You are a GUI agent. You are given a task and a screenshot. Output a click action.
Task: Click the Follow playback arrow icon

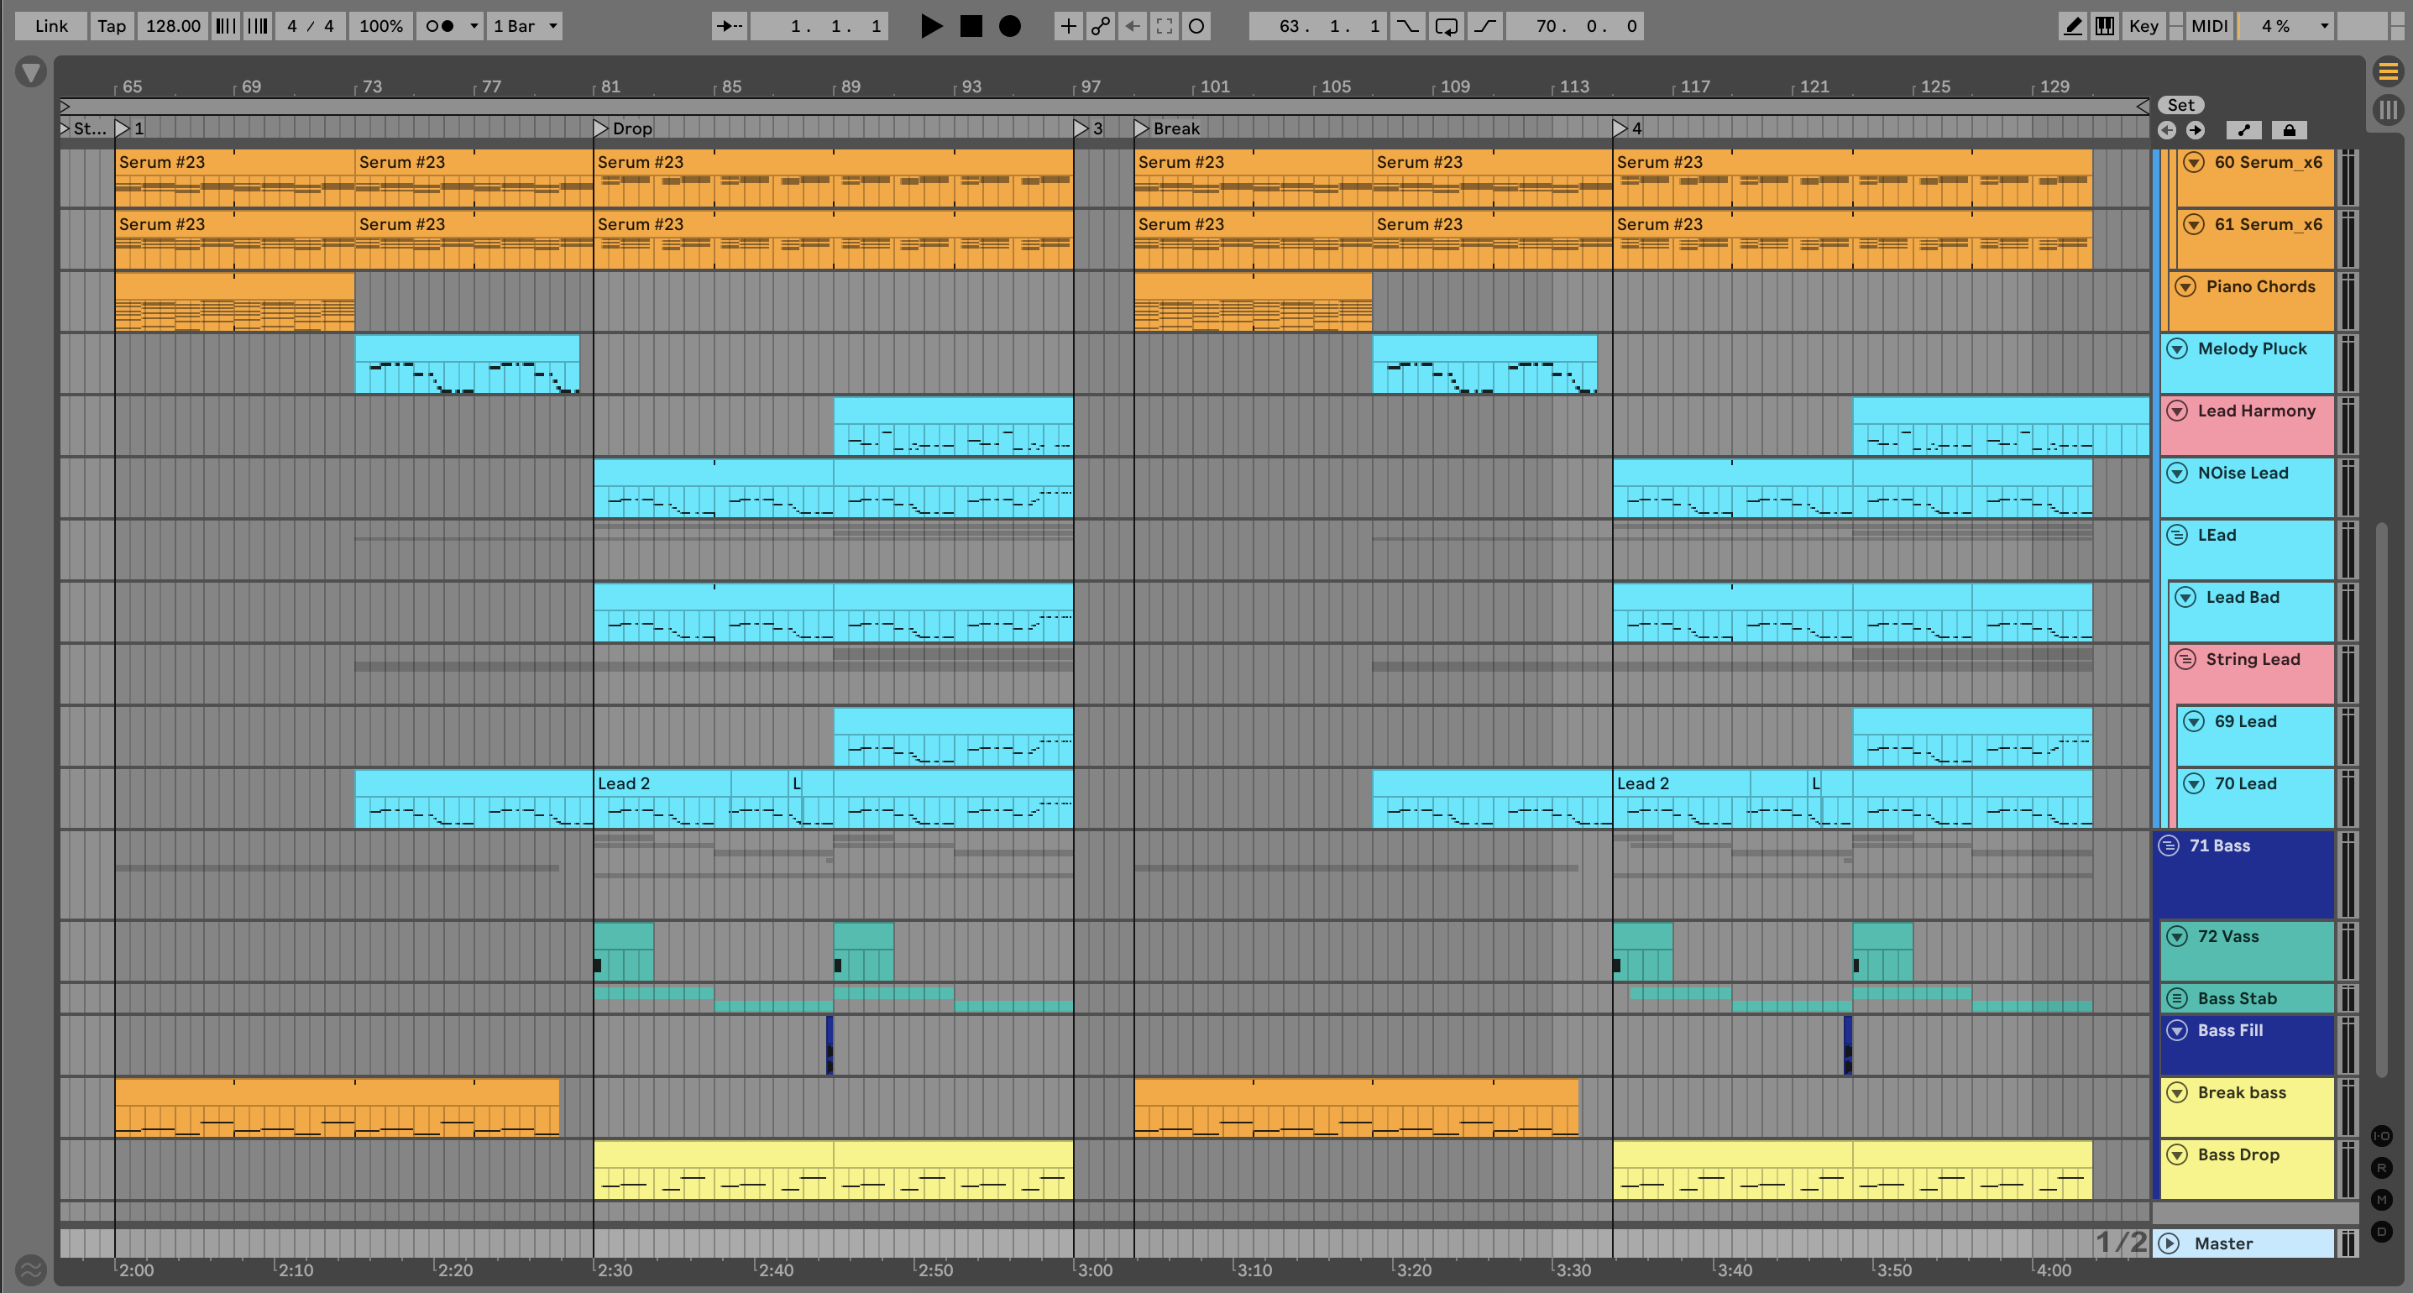click(729, 26)
